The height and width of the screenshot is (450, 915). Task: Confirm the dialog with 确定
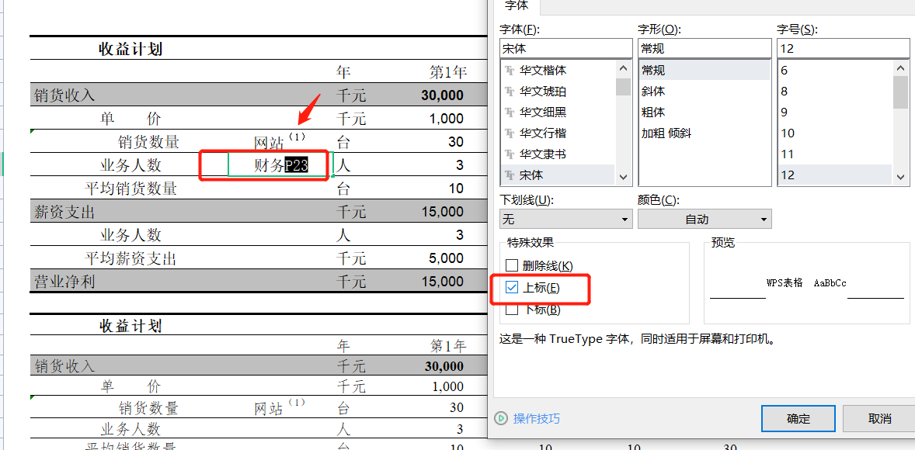coord(798,418)
